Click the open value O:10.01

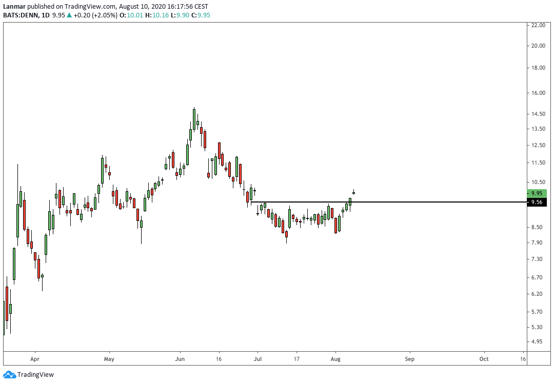tap(131, 15)
